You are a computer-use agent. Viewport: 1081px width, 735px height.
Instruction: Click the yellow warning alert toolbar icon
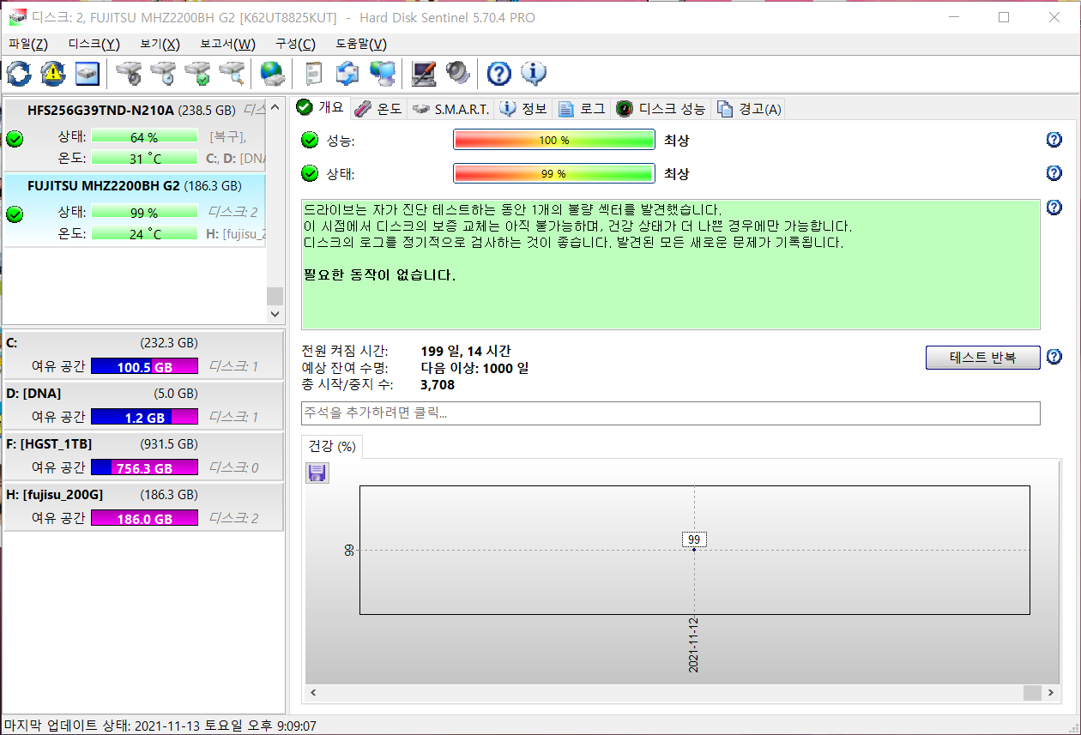point(53,74)
